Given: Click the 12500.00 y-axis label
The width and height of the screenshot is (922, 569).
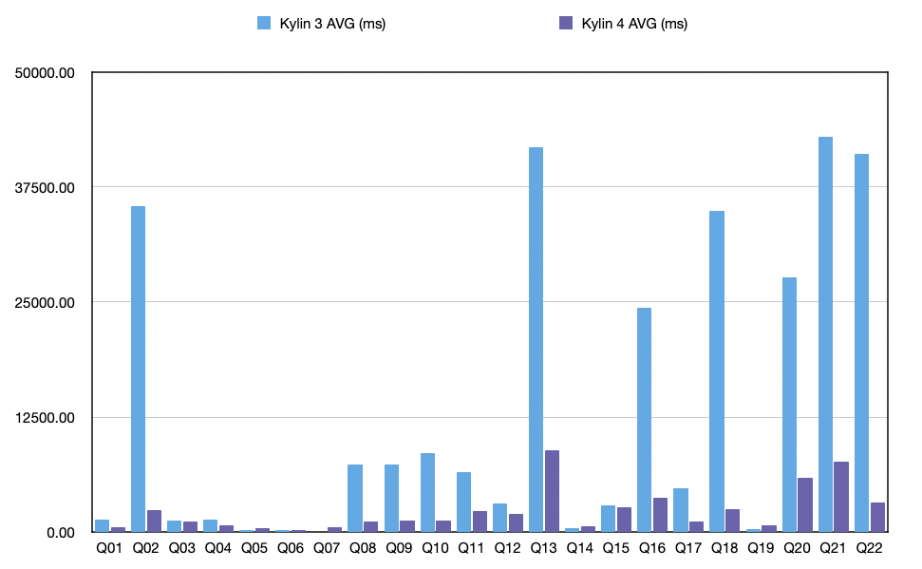Looking at the screenshot, I should click(45, 418).
